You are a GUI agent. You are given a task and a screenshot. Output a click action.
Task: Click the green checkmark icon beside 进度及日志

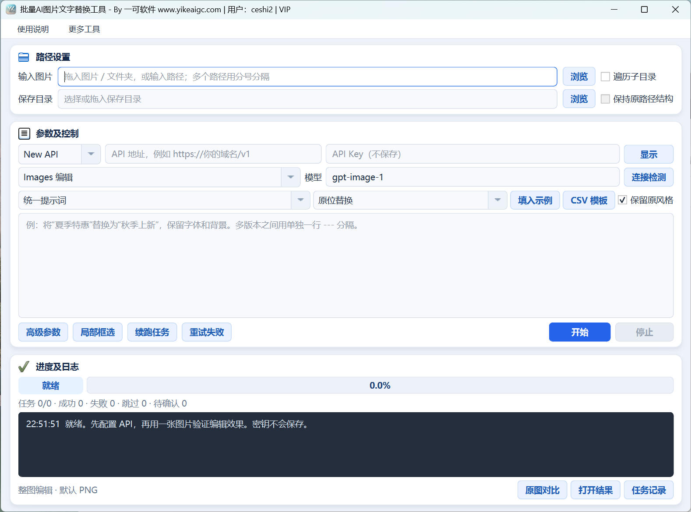(24, 366)
